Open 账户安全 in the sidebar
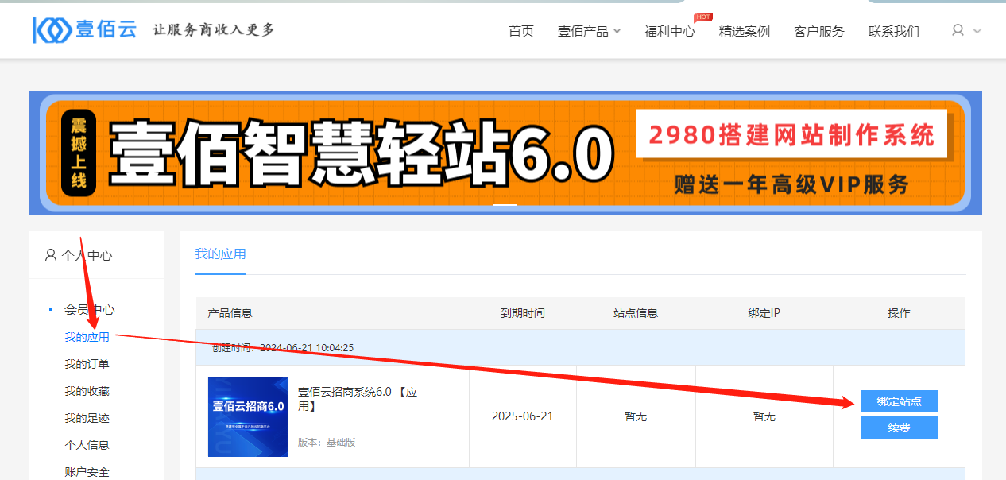The width and height of the screenshot is (1006, 480). [x=87, y=472]
